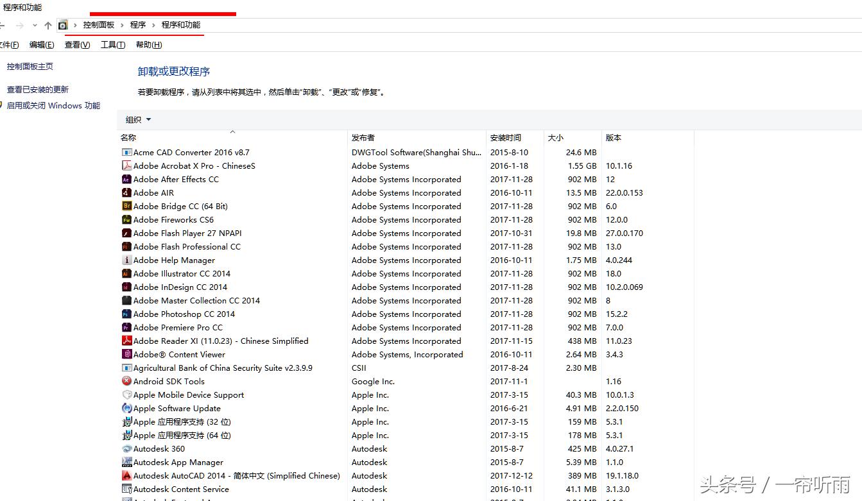Navigate to 控制面板 via the breadcrumb
This screenshot has width=862, height=501.
point(98,24)
